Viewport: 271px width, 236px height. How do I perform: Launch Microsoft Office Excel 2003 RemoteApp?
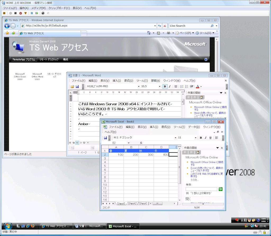click(x=20, y=77)
